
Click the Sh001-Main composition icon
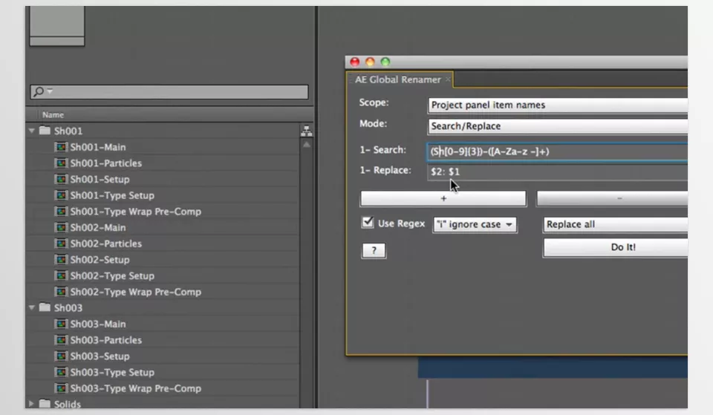(61, 147)
